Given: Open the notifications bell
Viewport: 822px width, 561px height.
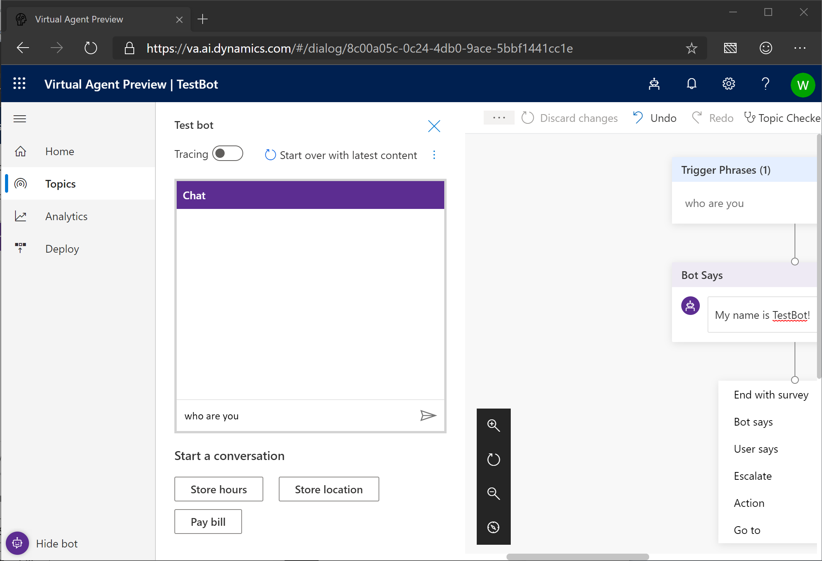Looking at the screenshot, I should 691,84.
